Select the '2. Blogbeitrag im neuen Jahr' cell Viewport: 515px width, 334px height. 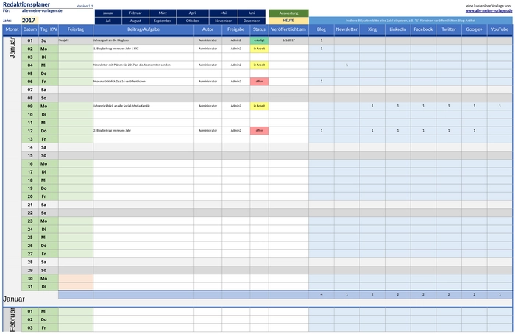143,131
